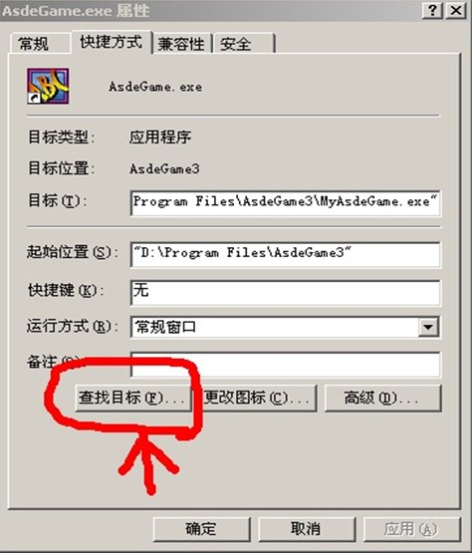Click the AsdeGame.exe name text
Image resolution: width=472 pixels, height=553 pixels.
point(155,87)
